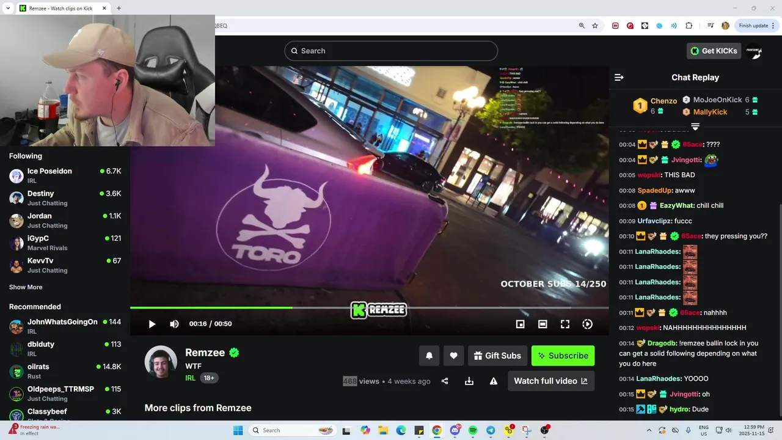This screenshot has height=440, width=782.
Task: Select MoJoeOnKick in the leaderboard
Action: pyautogui.click(x=720, y=100)
